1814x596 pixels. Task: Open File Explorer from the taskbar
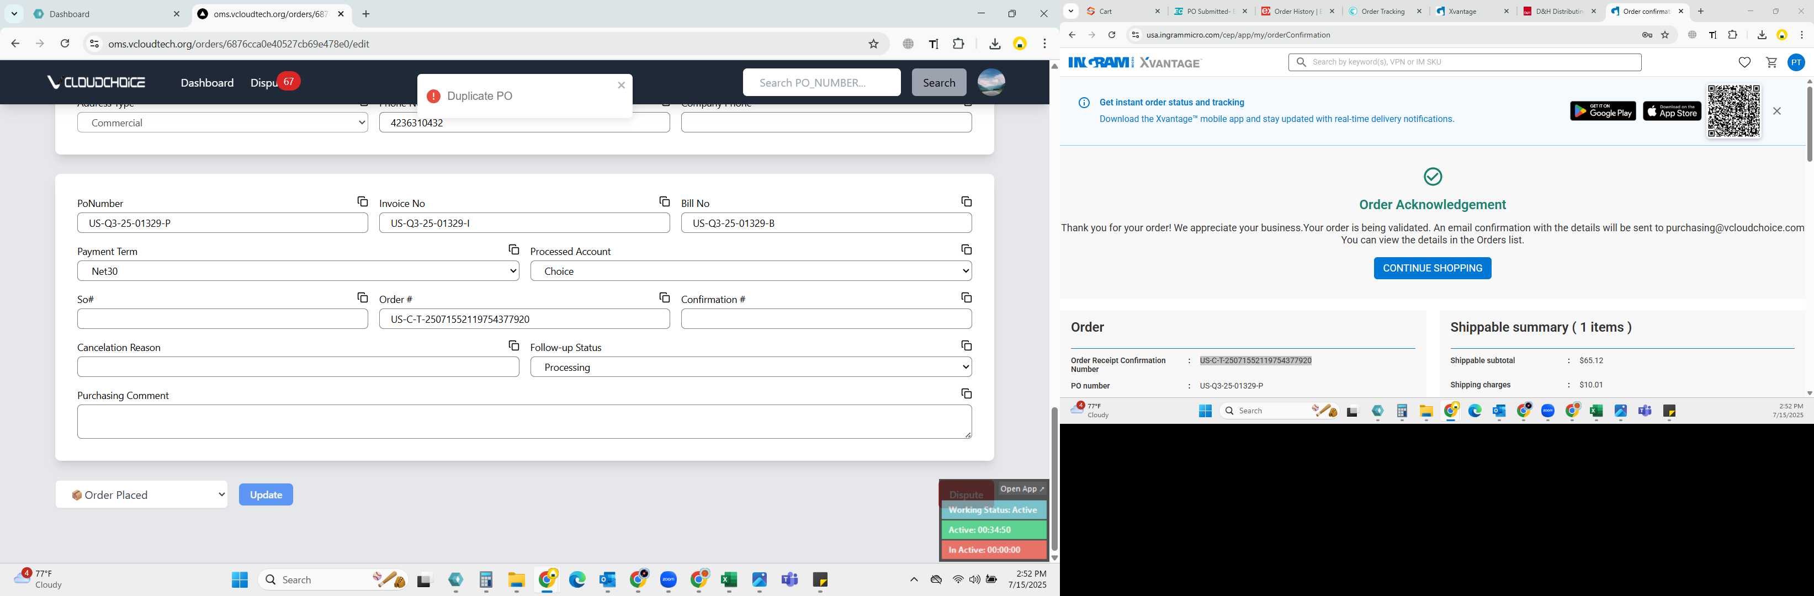[x=516, y=580]
